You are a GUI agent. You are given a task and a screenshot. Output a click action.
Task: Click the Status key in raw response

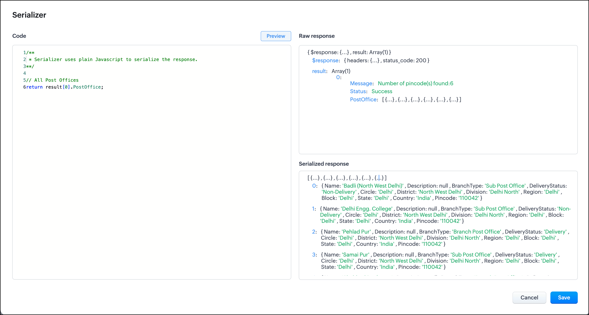click(x=358, y=91)
